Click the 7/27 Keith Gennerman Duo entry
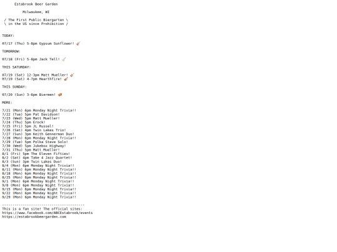 point(38,134)
